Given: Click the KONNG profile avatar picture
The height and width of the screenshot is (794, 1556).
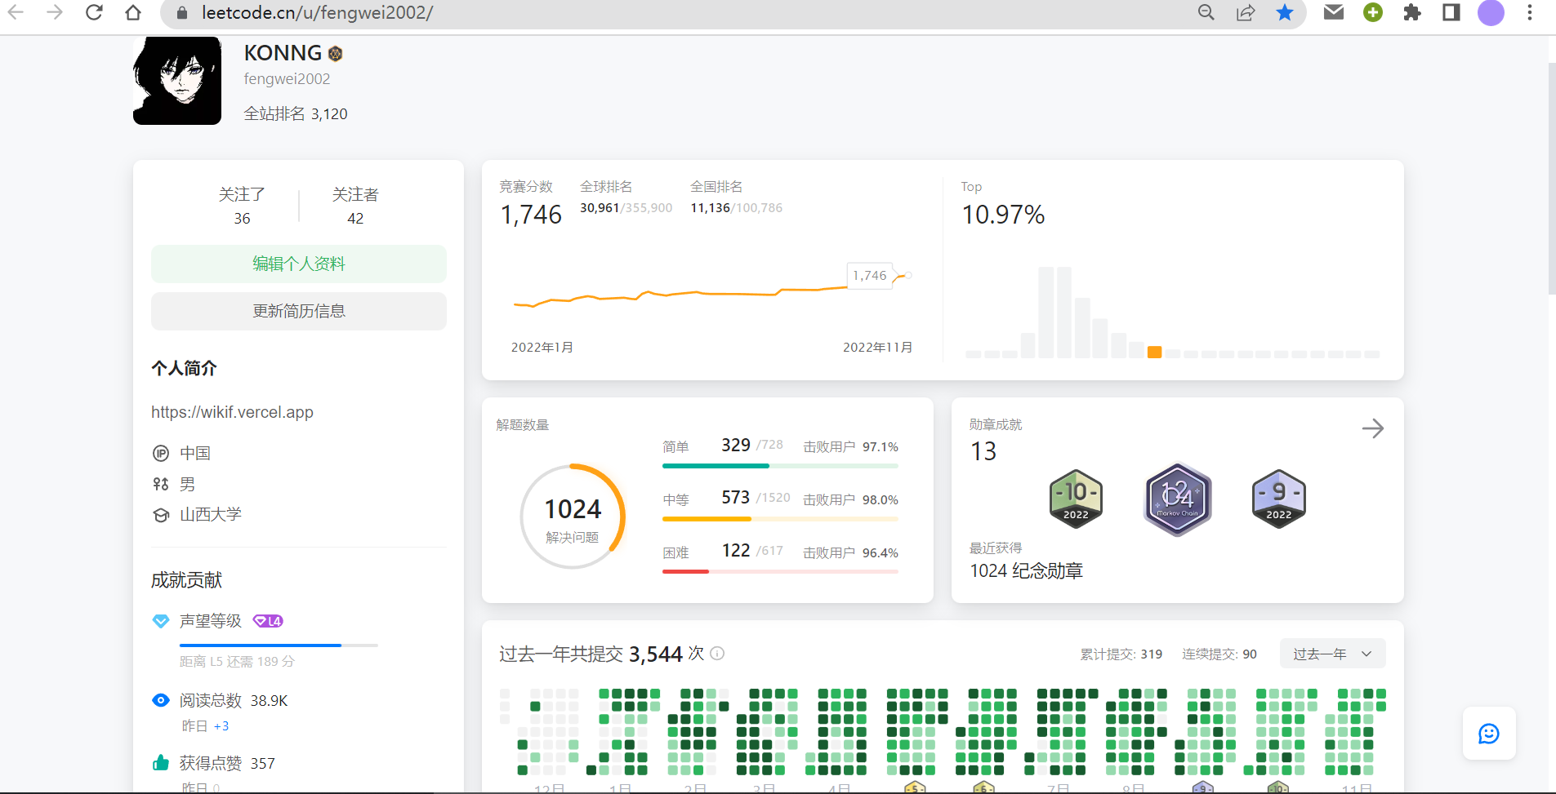Looking at the screenshot, I should (x=177, y=80).
